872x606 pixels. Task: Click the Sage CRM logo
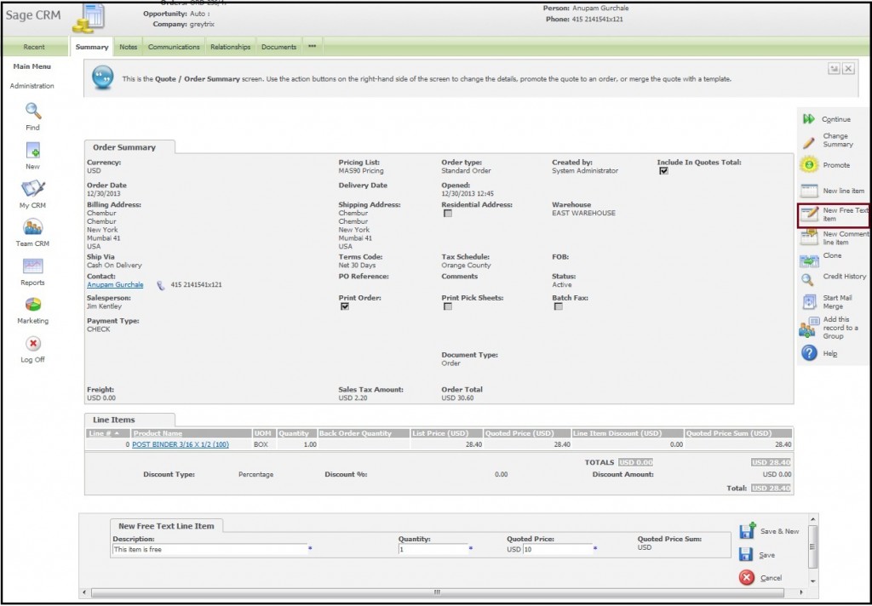(x=33, y=15)
